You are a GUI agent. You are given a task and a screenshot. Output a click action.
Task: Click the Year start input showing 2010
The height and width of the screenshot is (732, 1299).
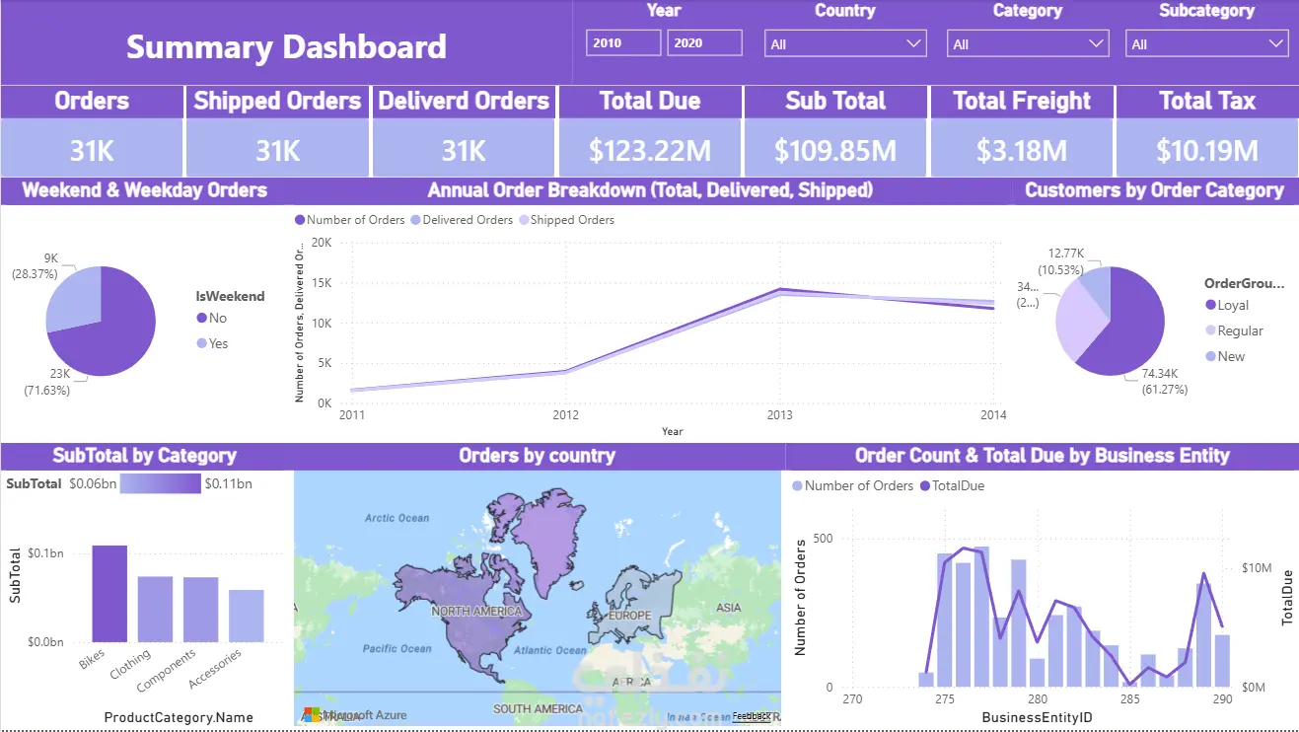pos(623,42)
